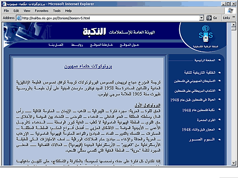Open the خارطة الموقع nav link
Screen dimensions: 238x178
[x=101, y=45]
